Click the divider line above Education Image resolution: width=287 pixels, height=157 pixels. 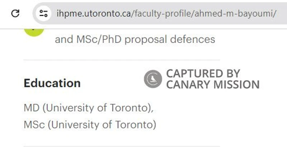click(x=122, y=60)
